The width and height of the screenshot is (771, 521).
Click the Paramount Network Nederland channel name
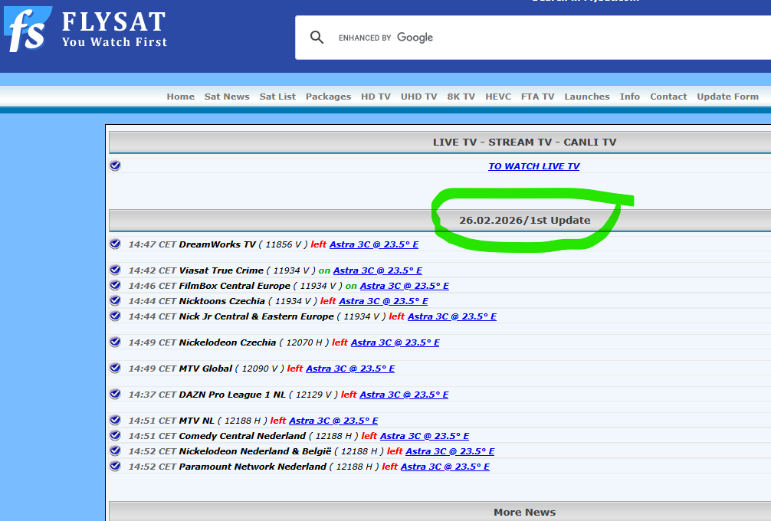tap(252, 466)
